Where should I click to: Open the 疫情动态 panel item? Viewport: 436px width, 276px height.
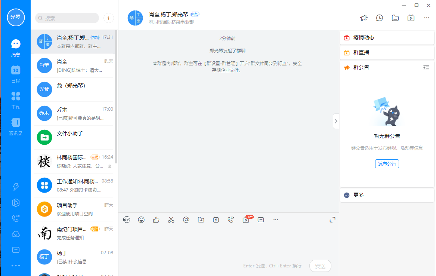pyautogui.click(x=387, y=37)
